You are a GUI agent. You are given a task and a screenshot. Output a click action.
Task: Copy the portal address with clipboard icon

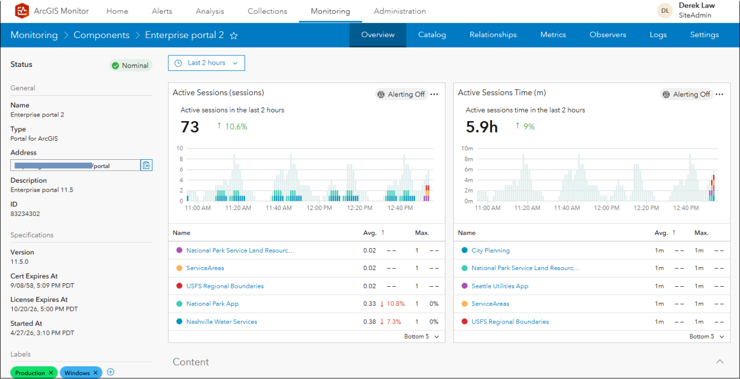(146, 165)
